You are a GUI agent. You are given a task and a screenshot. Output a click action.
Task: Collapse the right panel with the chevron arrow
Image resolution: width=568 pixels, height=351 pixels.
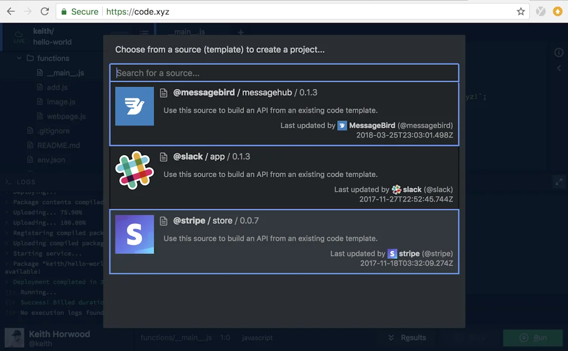(x=558, y=68)
